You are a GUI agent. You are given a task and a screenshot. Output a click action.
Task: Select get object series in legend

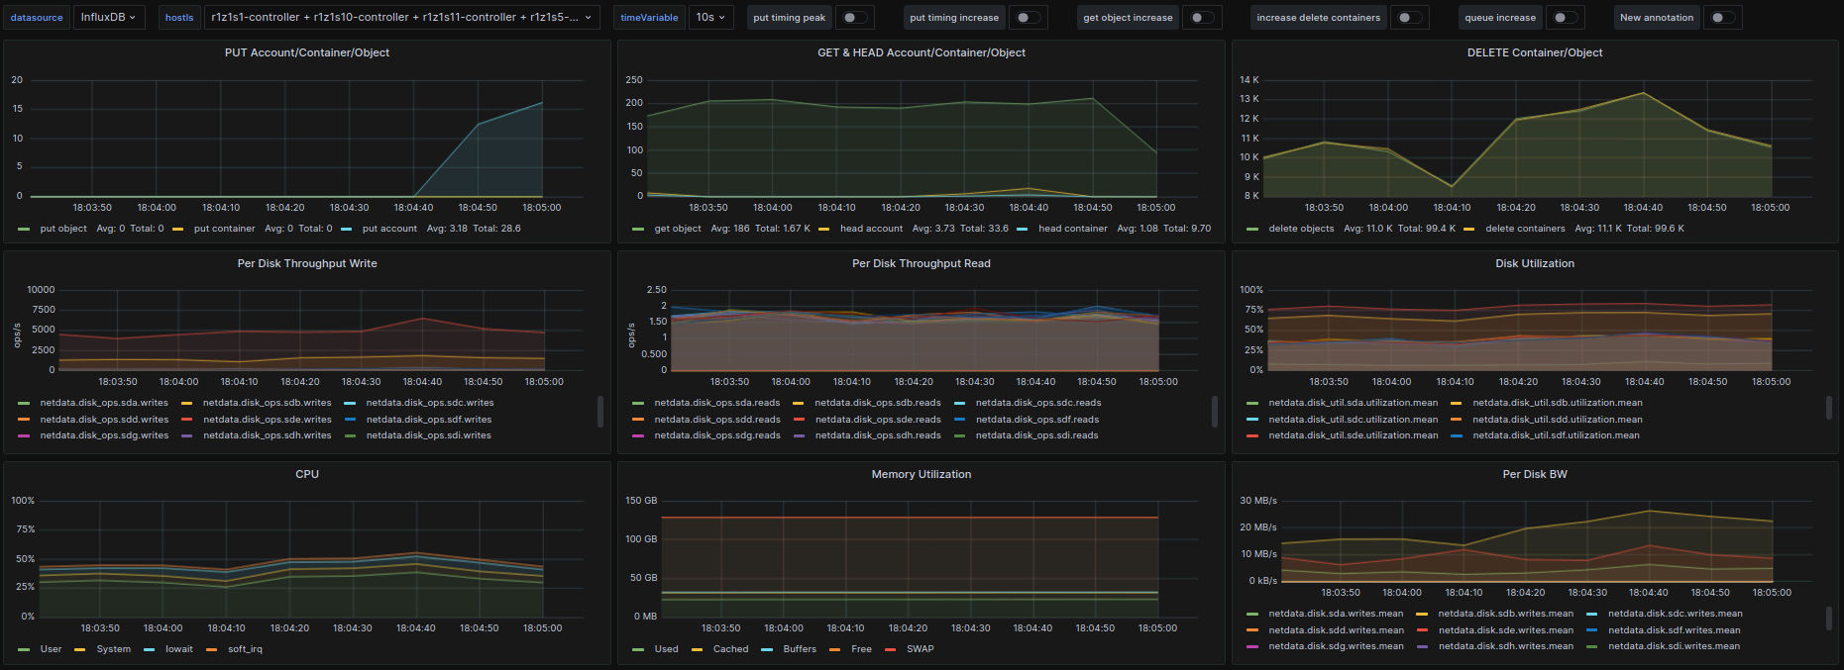[x=677, y=229]
